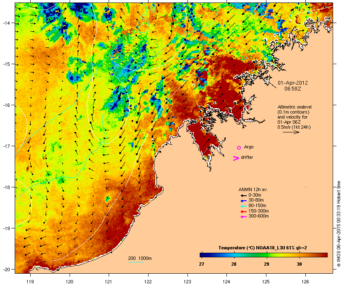Click the '29' colour bar tick label
The height and width of the screenshot is (285, 344).
click(x=266, y=264)
